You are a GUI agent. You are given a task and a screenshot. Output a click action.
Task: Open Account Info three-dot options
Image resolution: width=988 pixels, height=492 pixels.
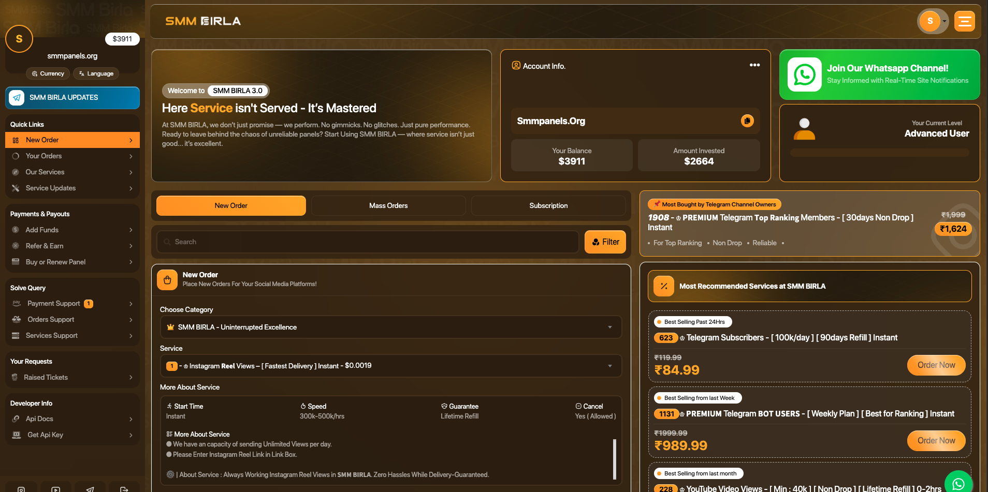[x=754, y=65]
